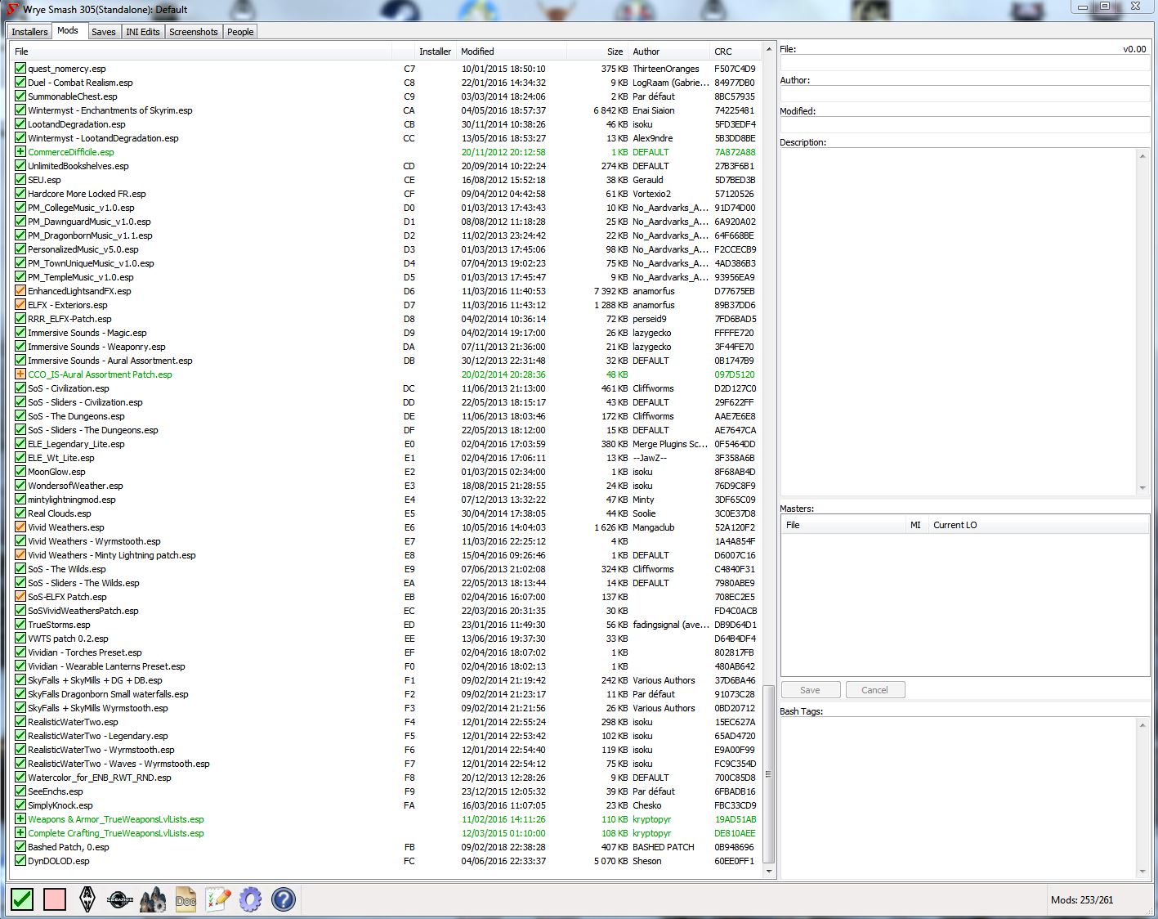Toggle plus box for Weapons & Armor_TrueWeaponsLvlLists.esp
The width and height of the screenshot is (1158, 919).
[20, 819]
